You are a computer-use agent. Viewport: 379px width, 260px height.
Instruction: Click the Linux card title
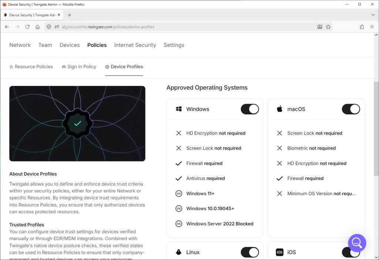[193, 252]
